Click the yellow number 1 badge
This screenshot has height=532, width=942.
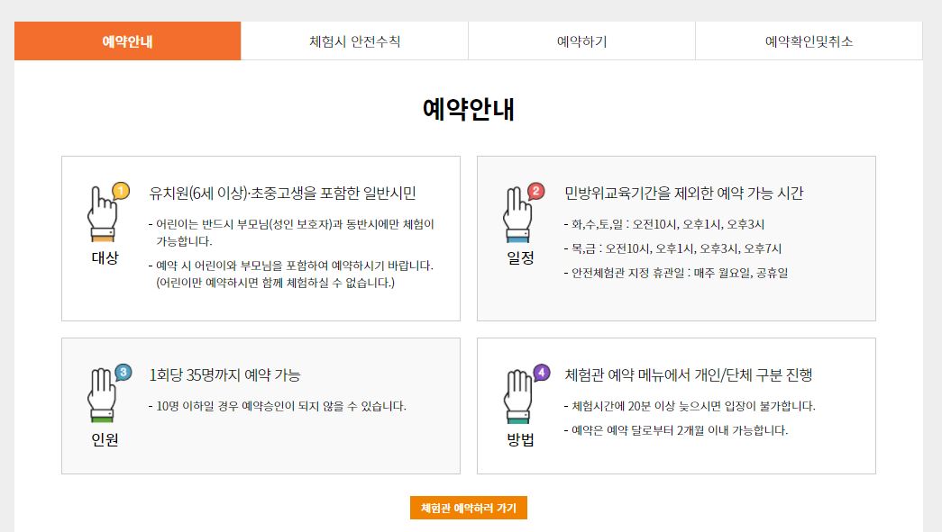pyautogui.click(x=121, y=192)
